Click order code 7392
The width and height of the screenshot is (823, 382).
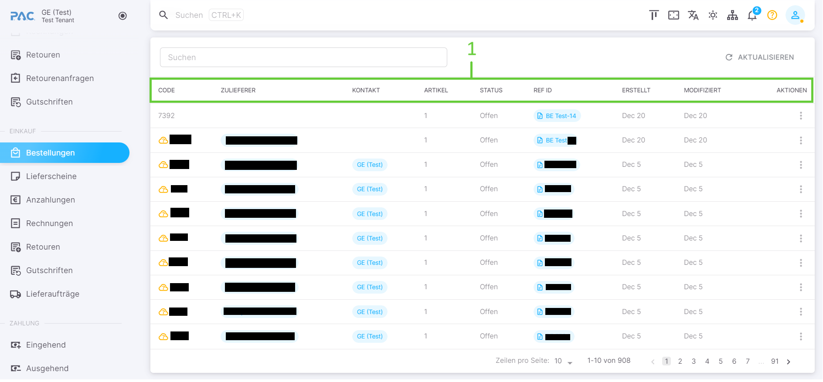pyautogui.click(x=167, y=115)
